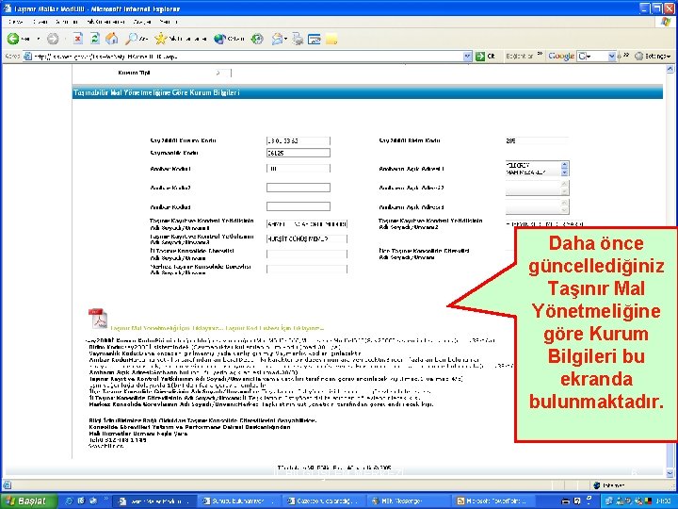Click the Print printer icon
This screenshot has width=678, height=509.
click(x=298, y=39)
